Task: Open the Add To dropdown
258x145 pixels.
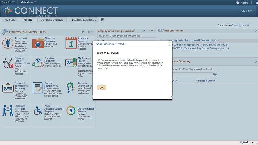Action: coord(246,11)
